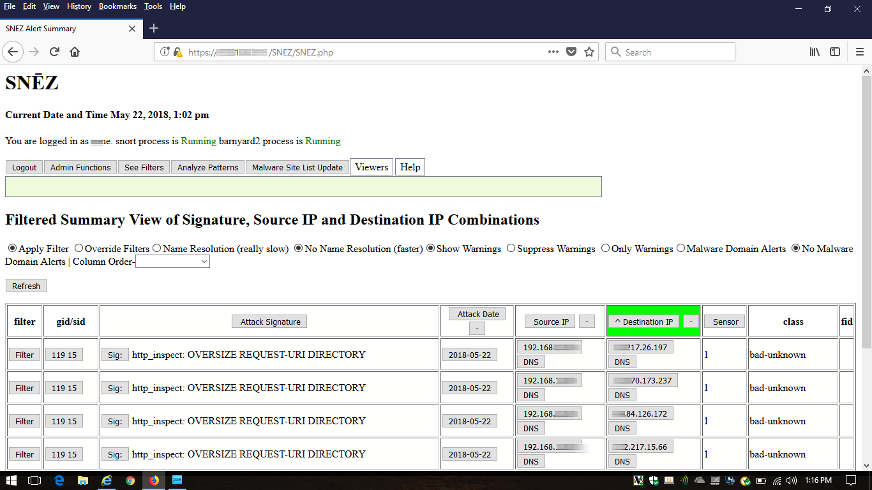This screenshot has height=490, width=872.
Task: Select the Suppress Warnings radio button
Action: click(x=510, y=248)
